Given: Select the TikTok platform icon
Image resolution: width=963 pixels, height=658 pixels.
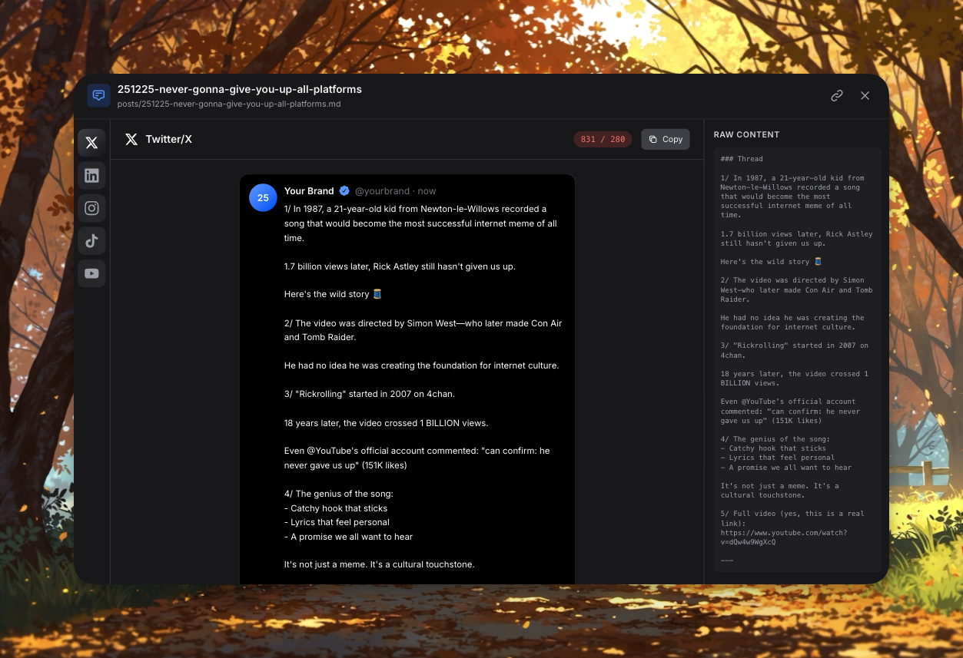Looking at the screenshot, I should (x=91, y=240).
